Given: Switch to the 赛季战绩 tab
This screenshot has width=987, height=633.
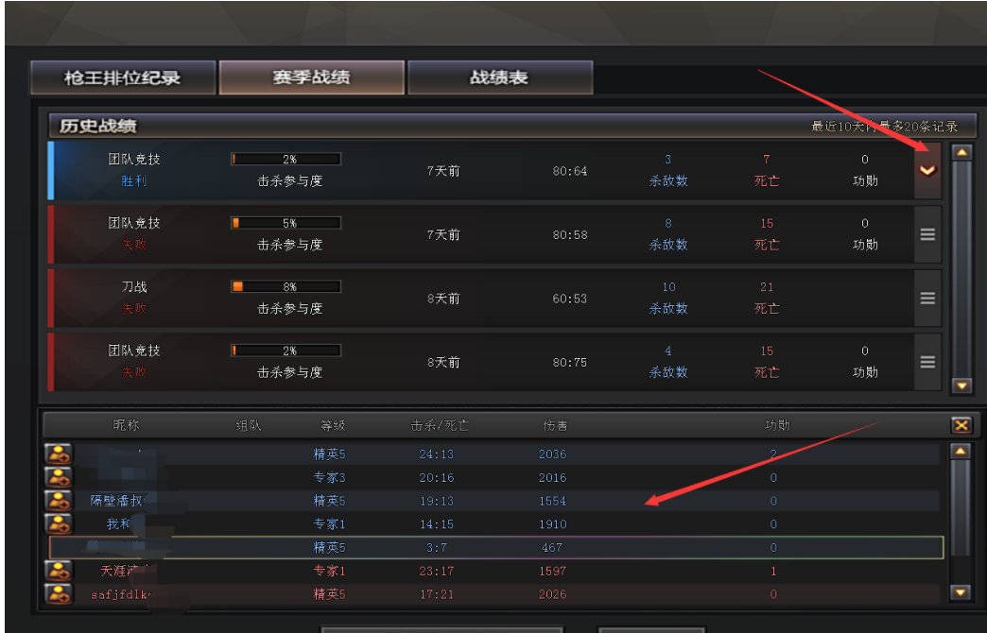Looking at the screenshot, I should click(x=312, y=77).
